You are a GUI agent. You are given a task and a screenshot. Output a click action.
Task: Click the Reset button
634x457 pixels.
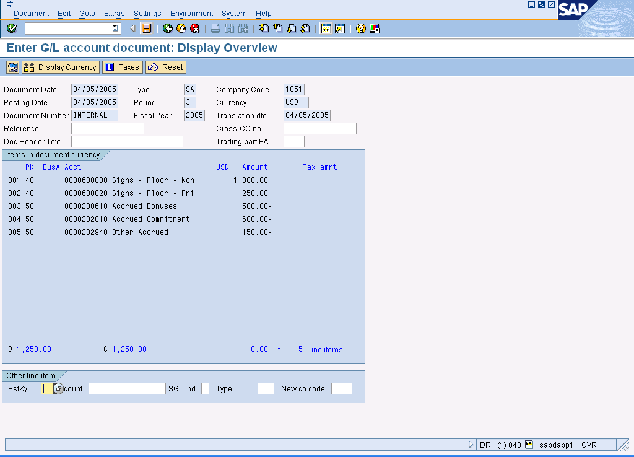tap(166, 67)
